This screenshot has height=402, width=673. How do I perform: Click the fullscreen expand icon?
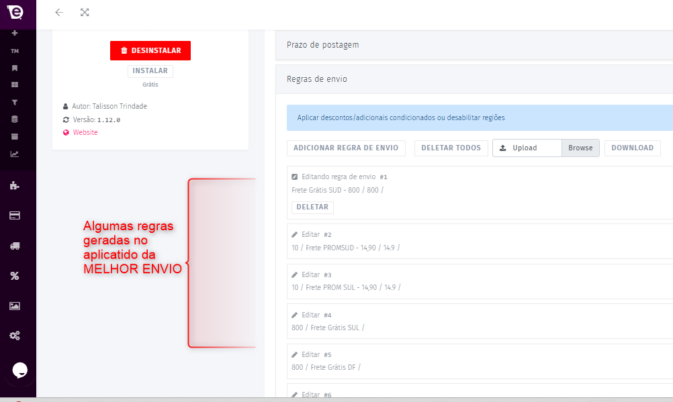pyautogui.click(x=85, y=12)
